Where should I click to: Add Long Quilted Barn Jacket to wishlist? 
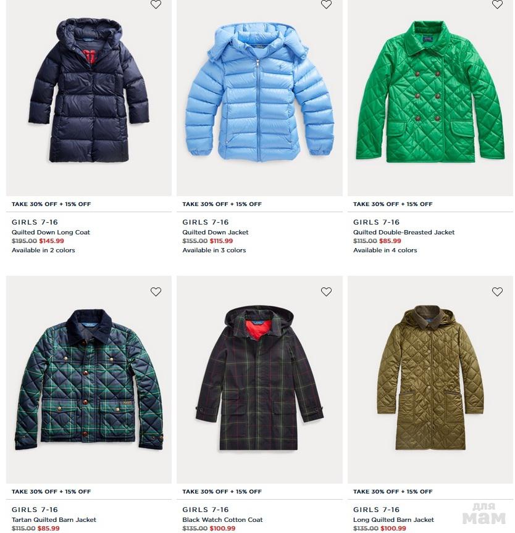(x=497, y=292)
